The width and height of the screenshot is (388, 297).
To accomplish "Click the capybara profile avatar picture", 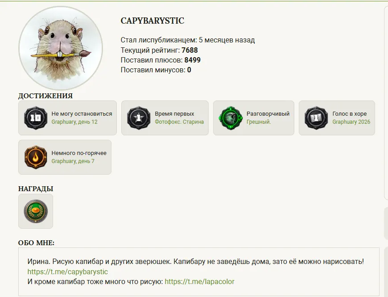I will point(61,48).
